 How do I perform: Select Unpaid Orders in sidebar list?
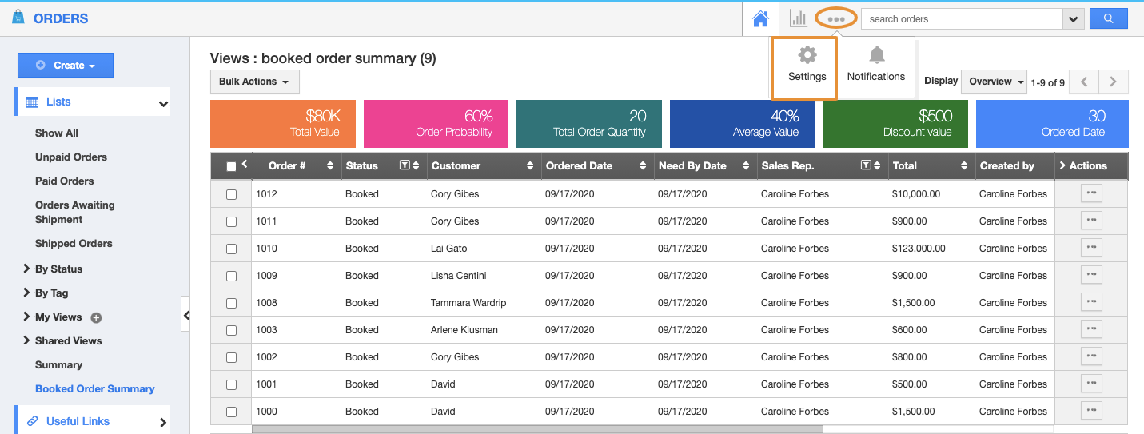pos(70,157)
